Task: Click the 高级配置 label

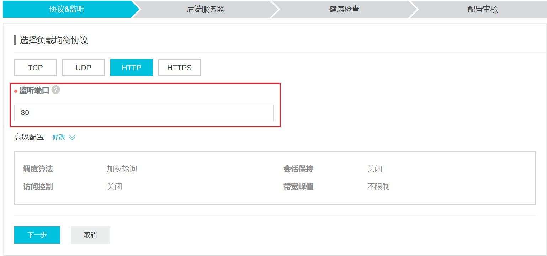Action: [29, 137]
